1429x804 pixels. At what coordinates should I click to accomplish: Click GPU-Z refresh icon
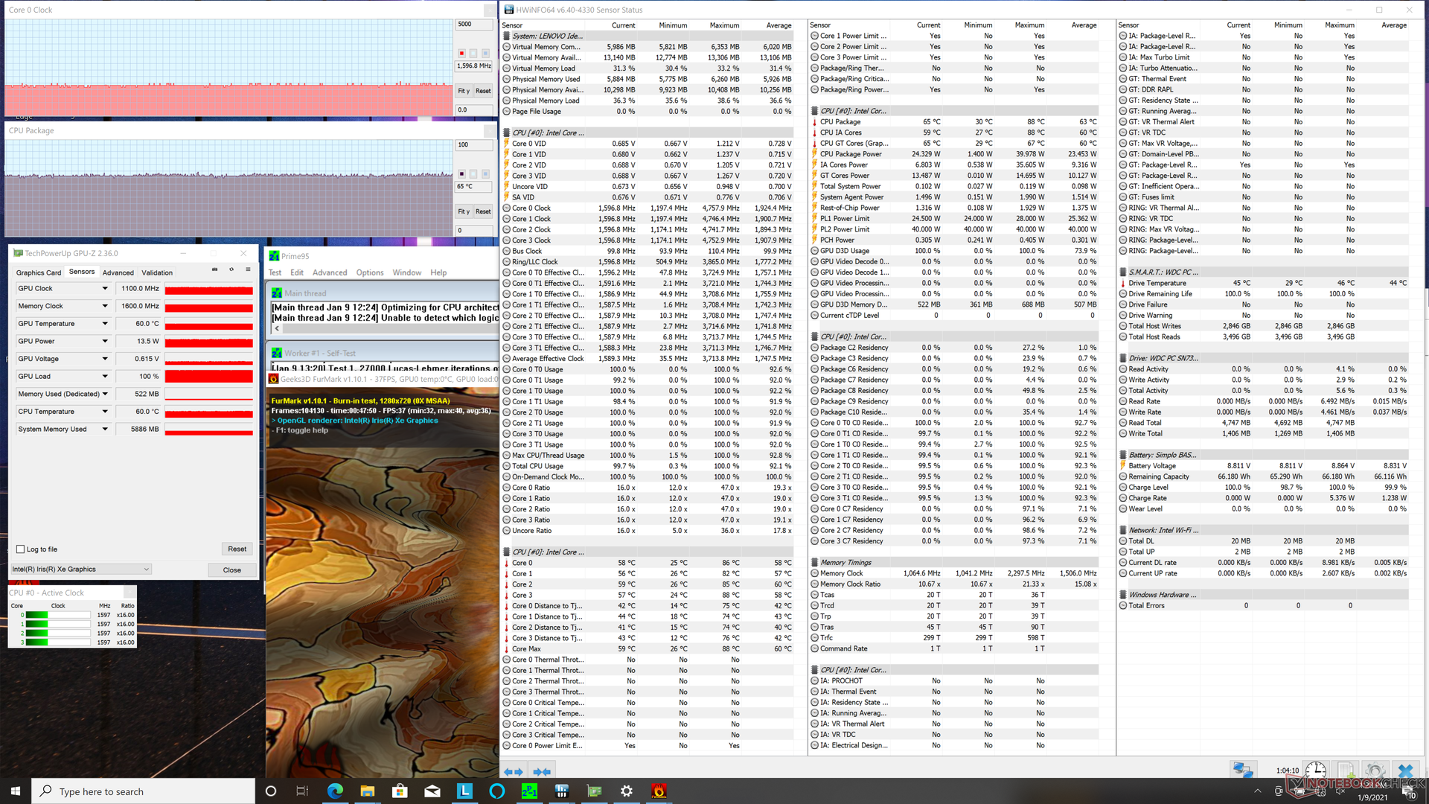pos(231,270)
